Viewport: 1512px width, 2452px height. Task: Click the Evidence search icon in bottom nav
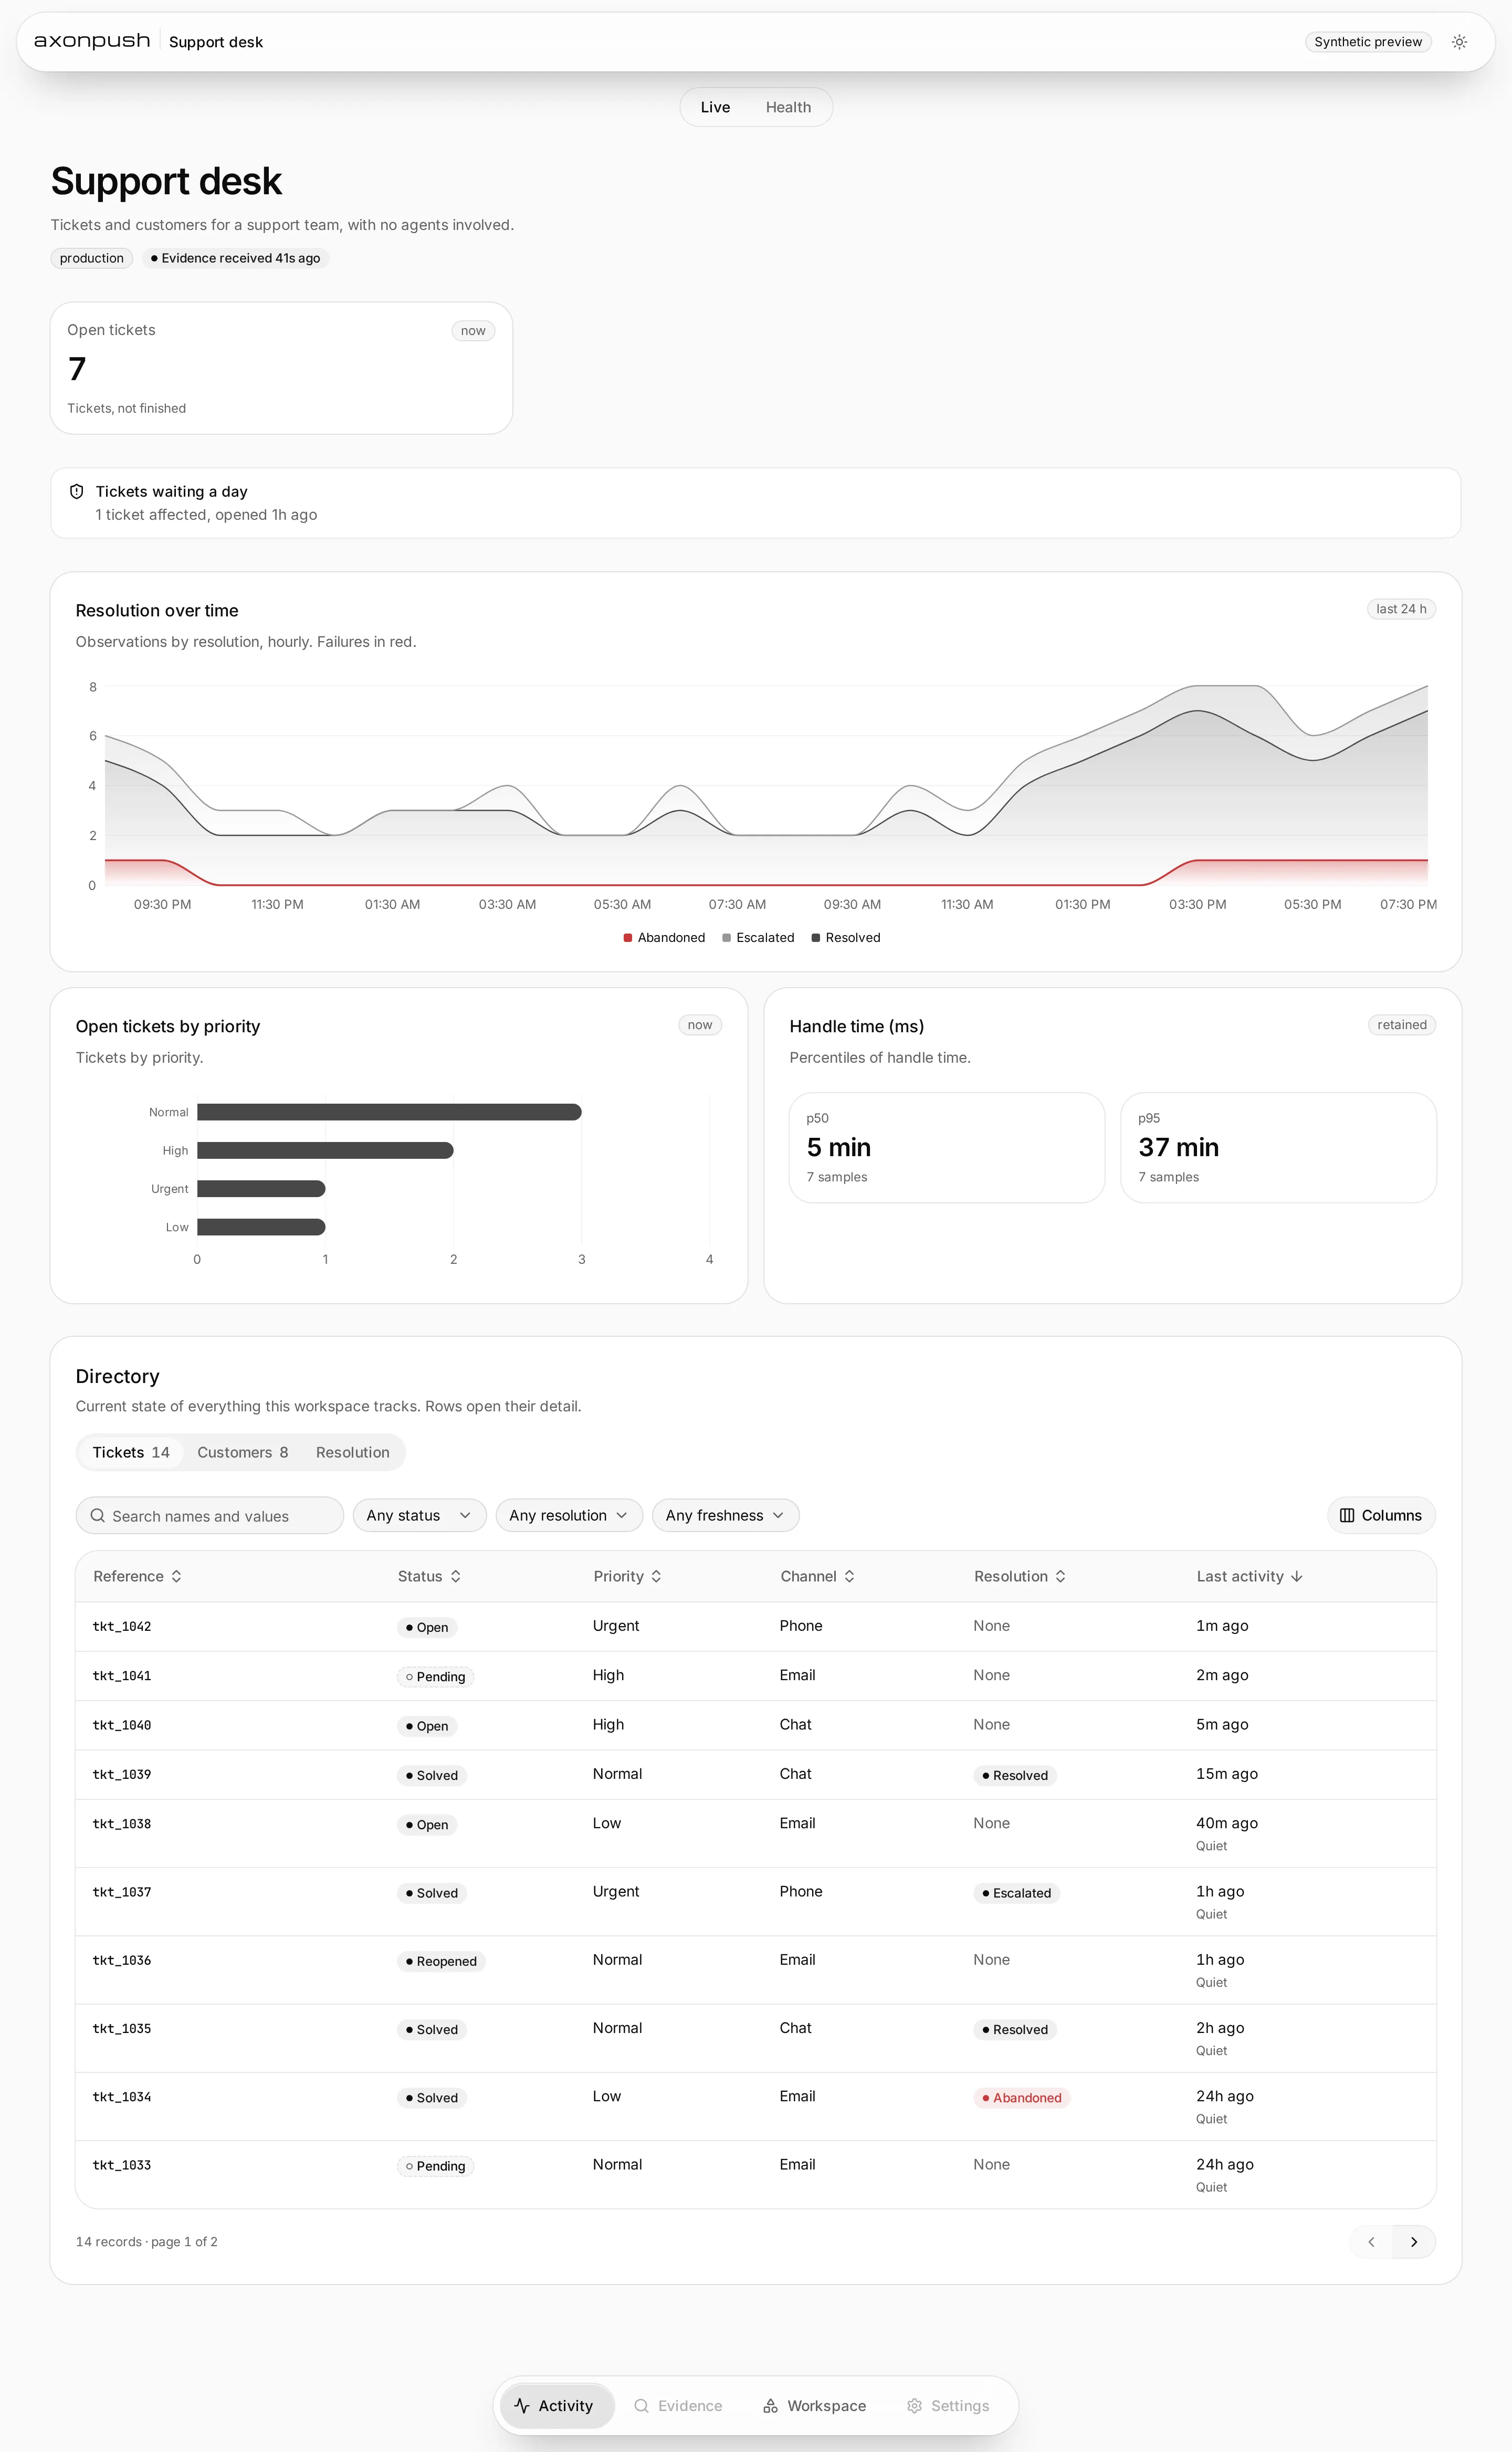tap(642, 2405)
